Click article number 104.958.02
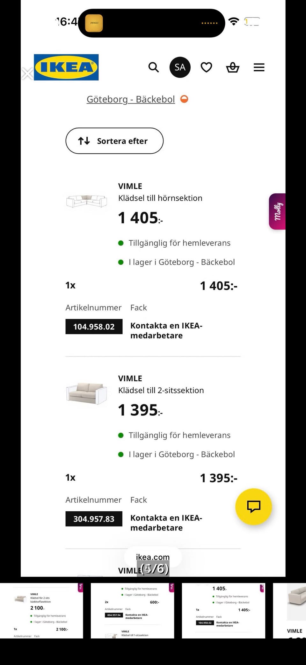Screen dimensions: 306x665 [x=94, y=327]
